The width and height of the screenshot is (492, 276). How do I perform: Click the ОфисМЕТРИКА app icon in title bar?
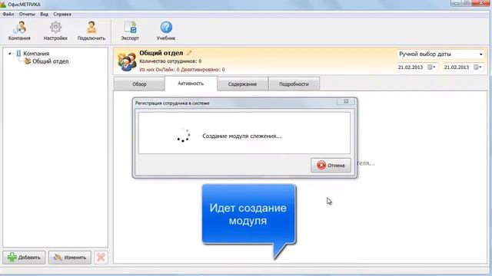(3, 5)
